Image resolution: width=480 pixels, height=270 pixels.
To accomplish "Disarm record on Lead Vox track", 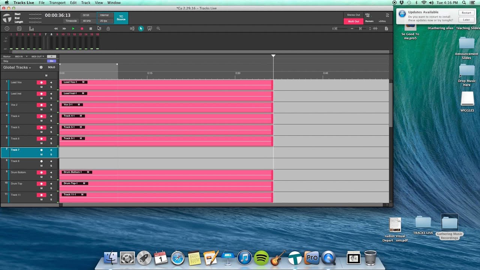I will click(41, 82).
